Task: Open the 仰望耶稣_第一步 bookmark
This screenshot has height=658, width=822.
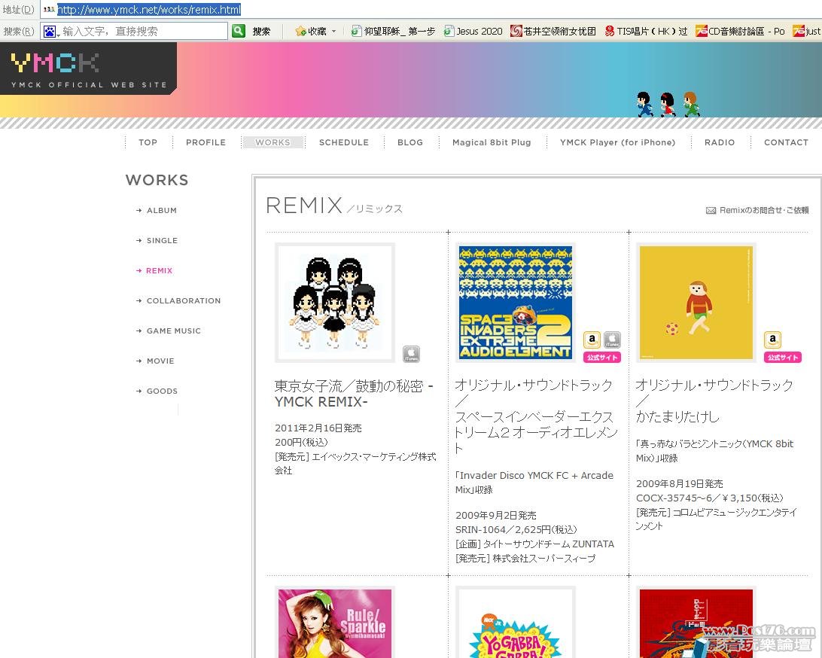Action: click(x=393, y=32)
